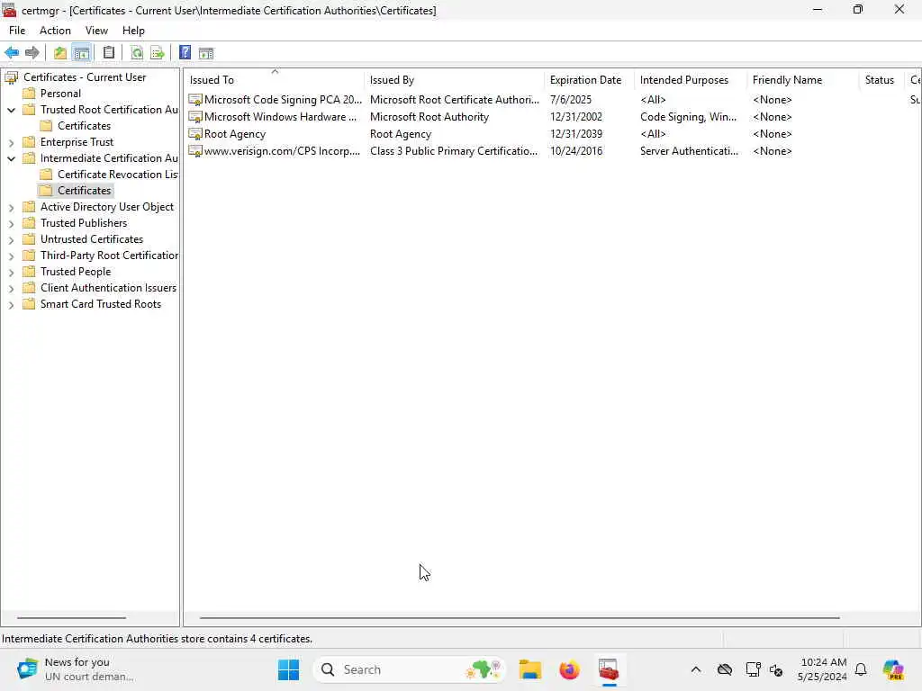
Task: Click the Back arrow in toolbar
Action: click(12, 53)
